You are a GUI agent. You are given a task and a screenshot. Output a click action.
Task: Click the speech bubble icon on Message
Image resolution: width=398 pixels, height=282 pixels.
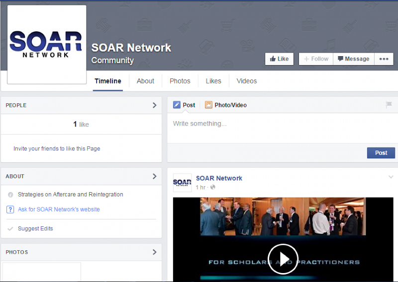tap(340, 59)
